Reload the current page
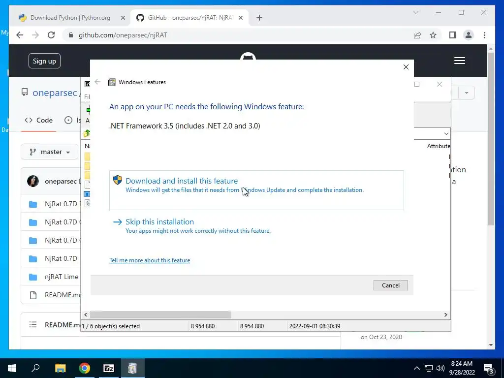 [51, 35]
